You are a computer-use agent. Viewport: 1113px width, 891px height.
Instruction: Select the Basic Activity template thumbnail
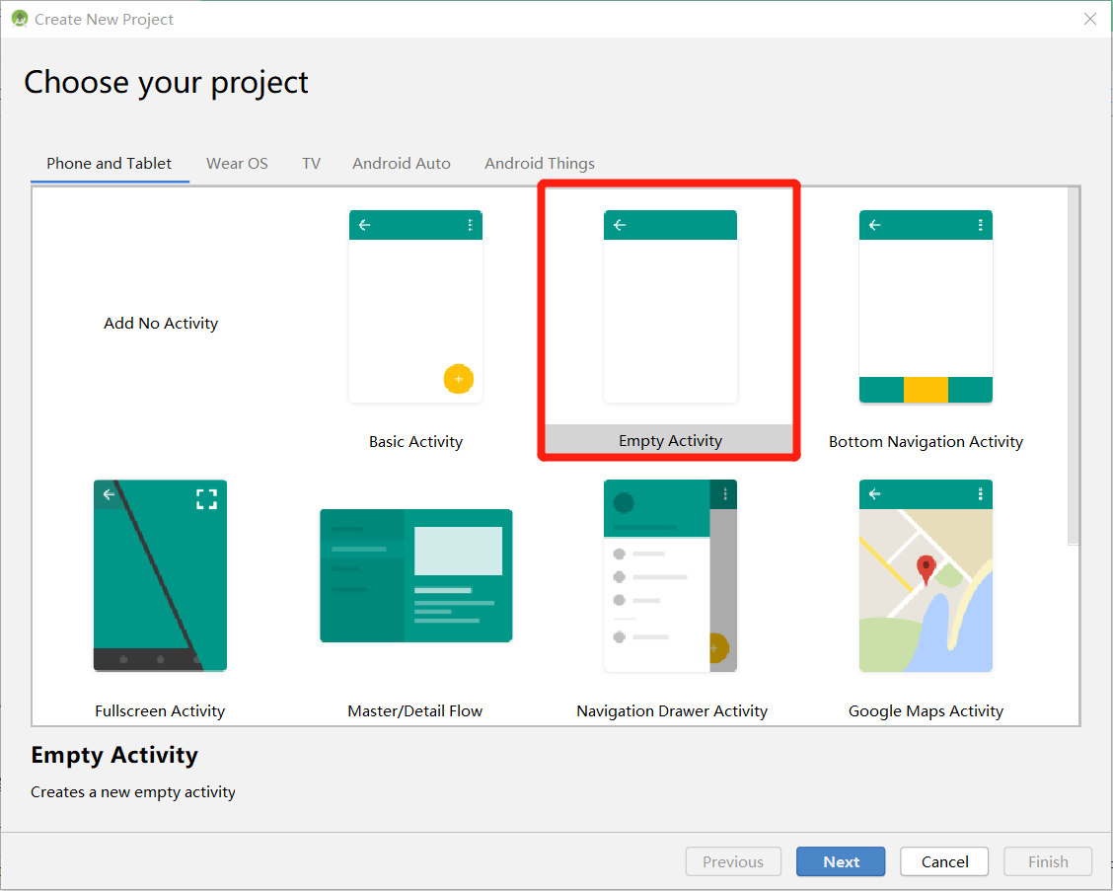[x=415, y=307]
